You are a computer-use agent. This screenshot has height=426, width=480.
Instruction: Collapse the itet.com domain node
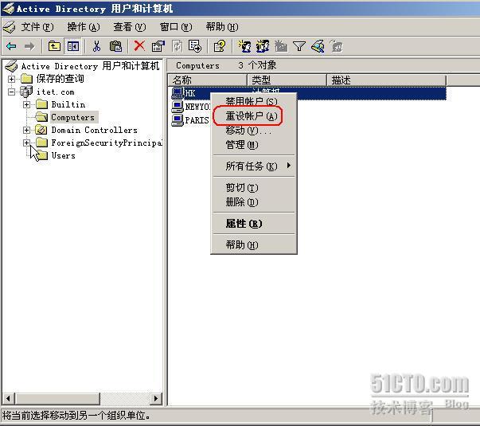12,92
